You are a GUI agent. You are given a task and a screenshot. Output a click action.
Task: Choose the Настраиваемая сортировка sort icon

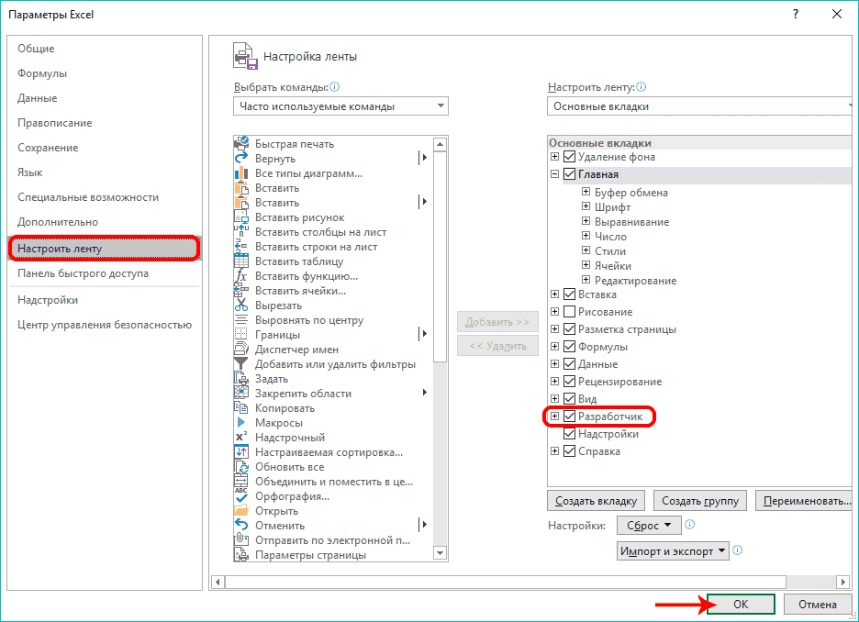point(241,452)
